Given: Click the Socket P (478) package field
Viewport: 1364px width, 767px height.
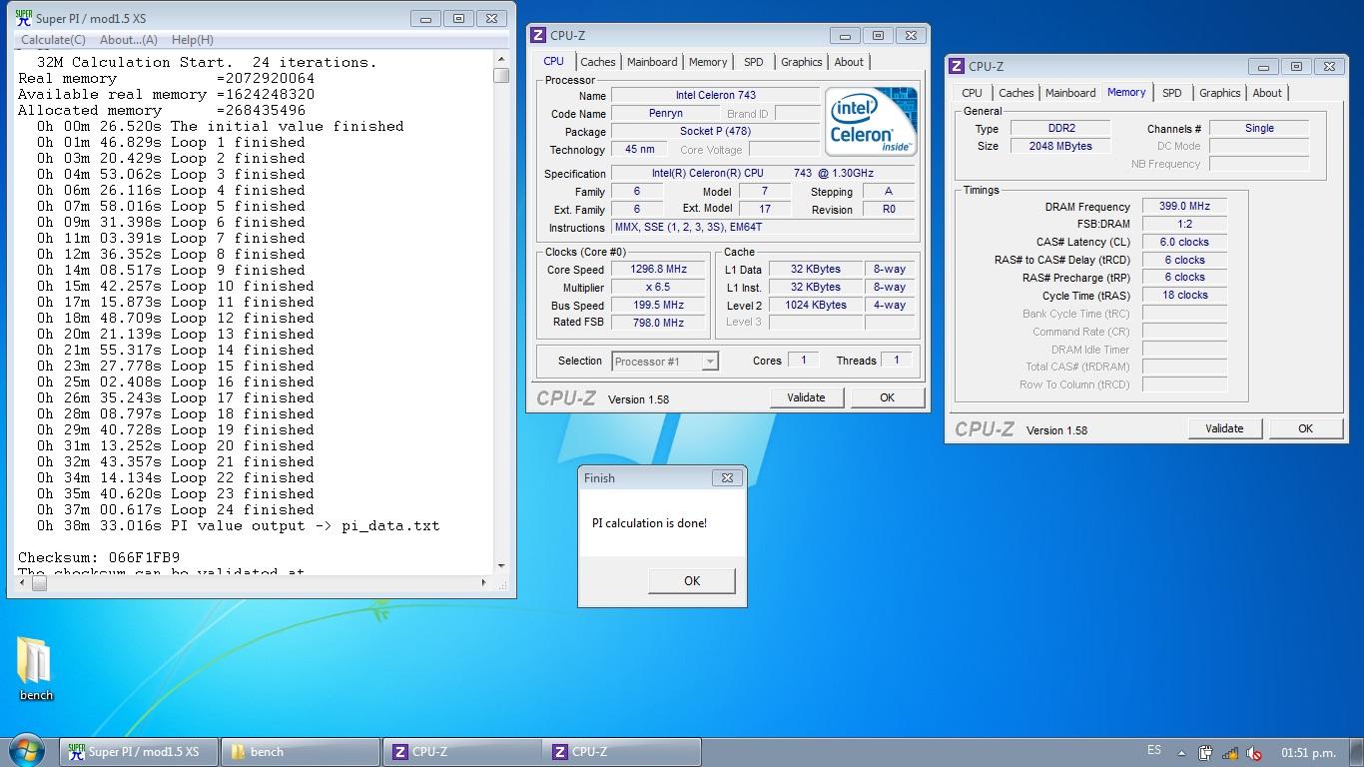Looking at the screenshot, I should coord(715,131).
